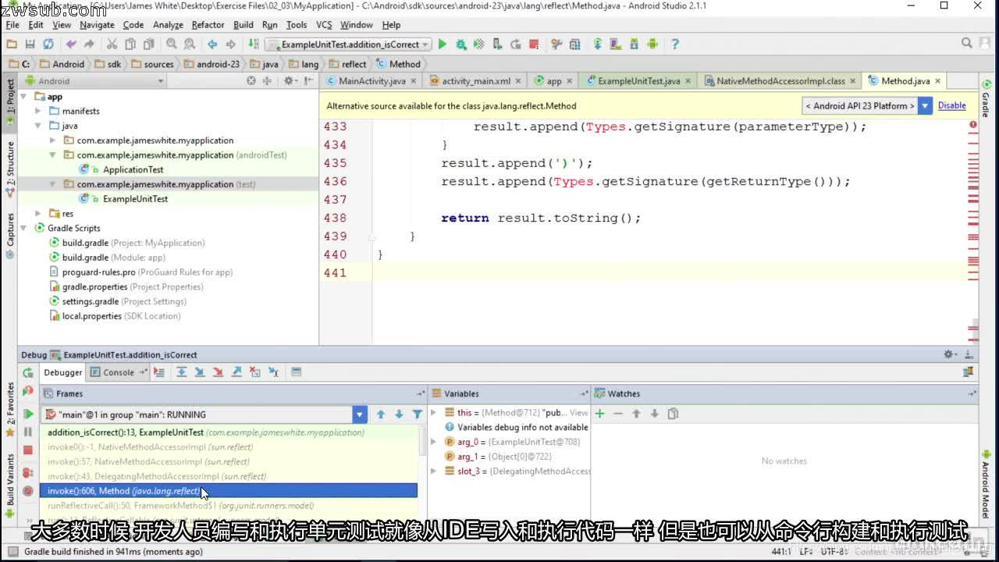
Task: Close the Method.java editor tab
Action: (938, 81)
